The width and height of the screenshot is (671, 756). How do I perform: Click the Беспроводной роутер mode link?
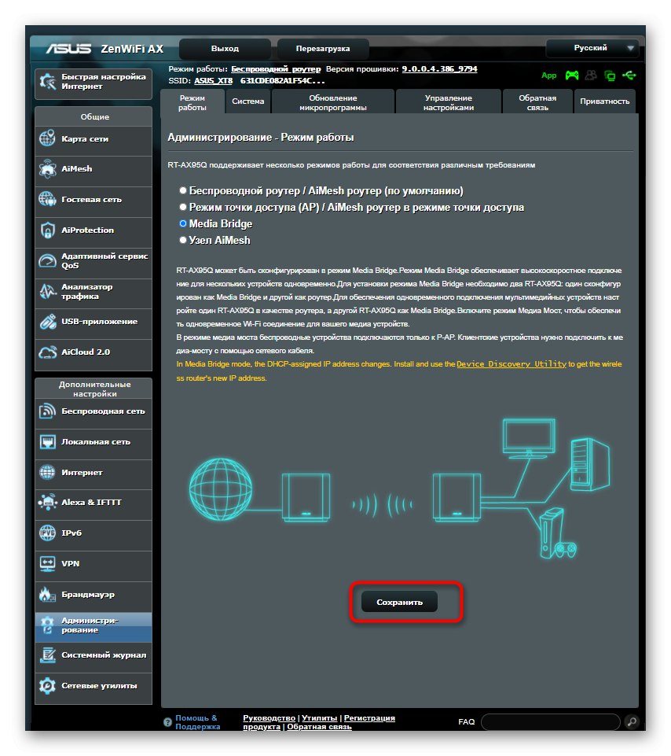[276, 69]
